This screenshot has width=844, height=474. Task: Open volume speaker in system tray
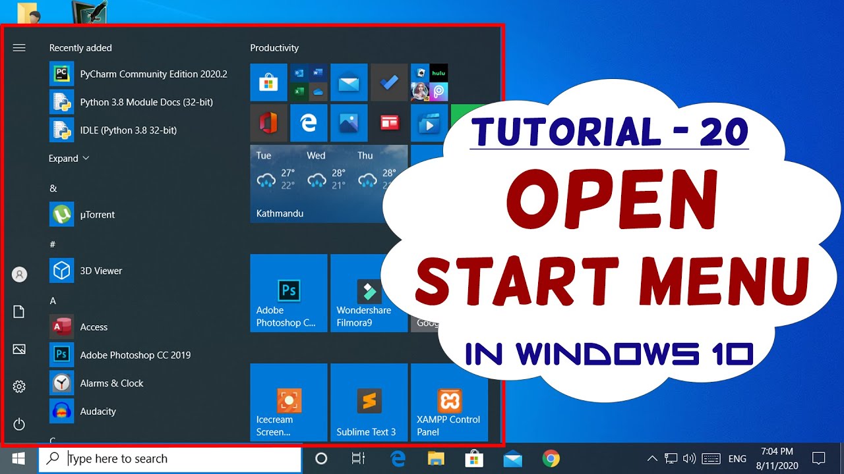(x=690, y=458)
